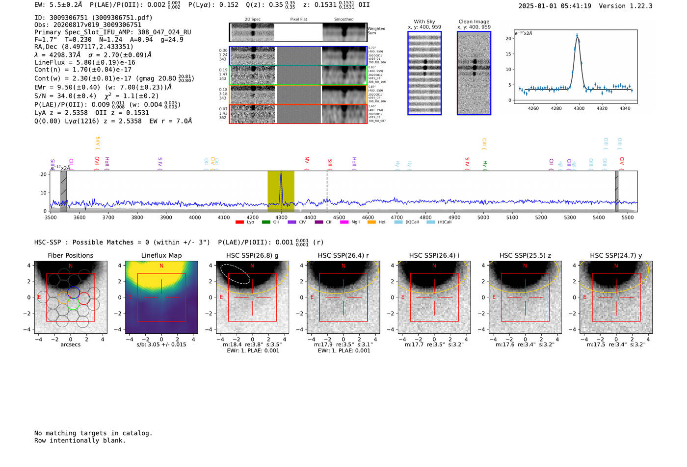This screenshot has width=687, height=467.
Task: Click the '2D Spec' column header
Action: (253, 20)
